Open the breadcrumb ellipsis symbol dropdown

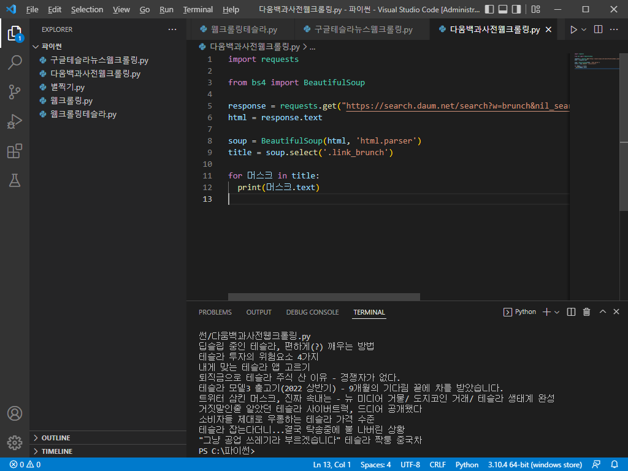tap(313, 47)
